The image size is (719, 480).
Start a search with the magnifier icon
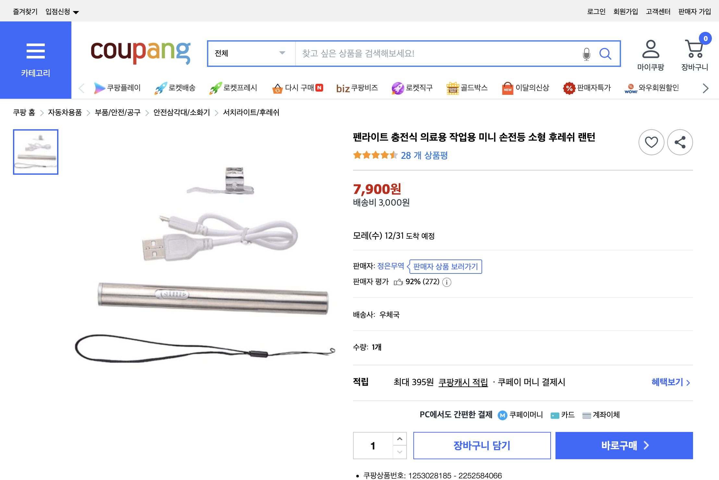coord(605,54)
